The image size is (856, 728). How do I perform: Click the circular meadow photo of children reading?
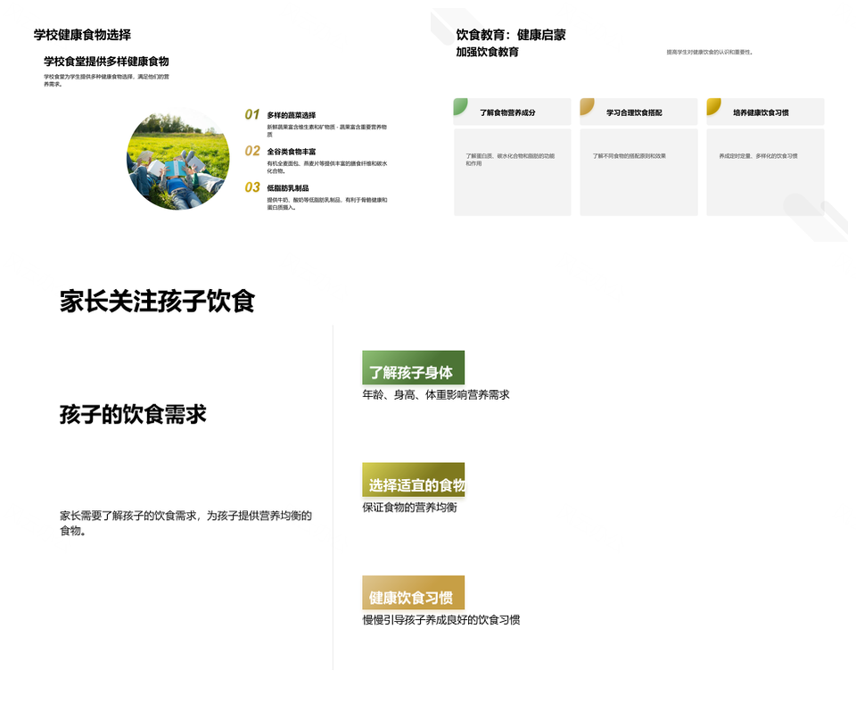tap(178, 159)
